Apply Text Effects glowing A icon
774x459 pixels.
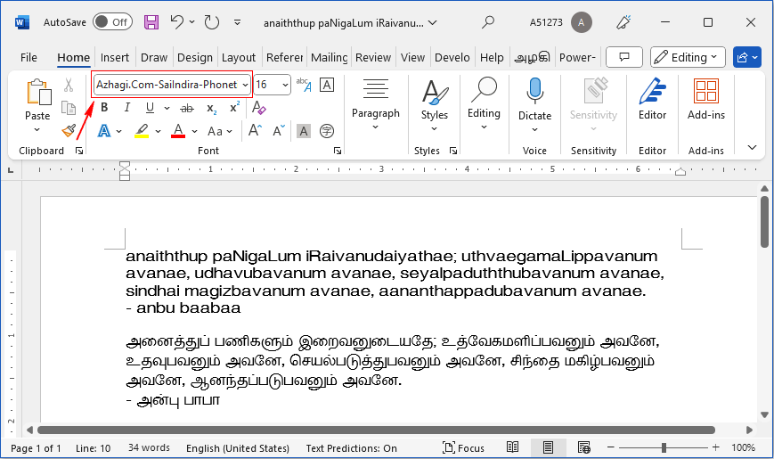104,131
